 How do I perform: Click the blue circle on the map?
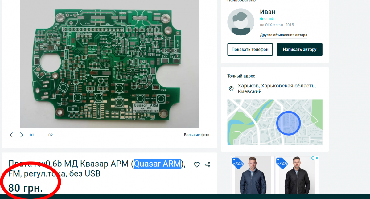(288, 123)
